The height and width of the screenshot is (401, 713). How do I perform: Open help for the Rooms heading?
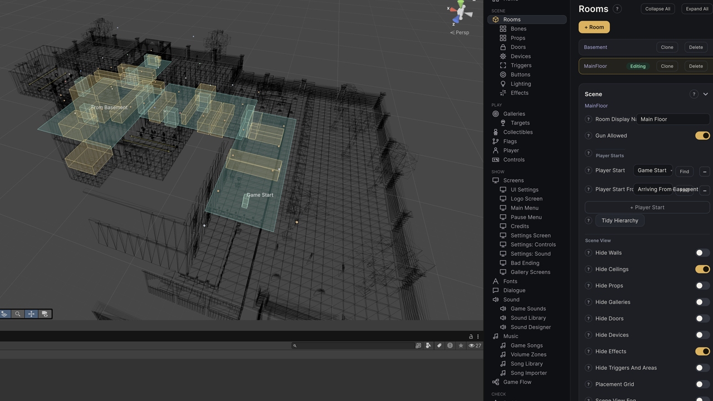[617, 9]
